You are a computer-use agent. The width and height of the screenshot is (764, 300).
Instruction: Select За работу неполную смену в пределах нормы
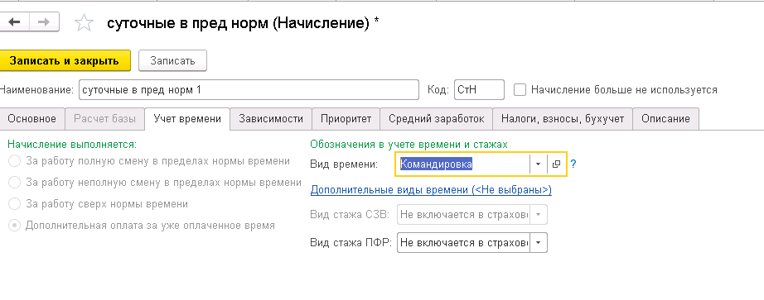click(x=15, y=183)
